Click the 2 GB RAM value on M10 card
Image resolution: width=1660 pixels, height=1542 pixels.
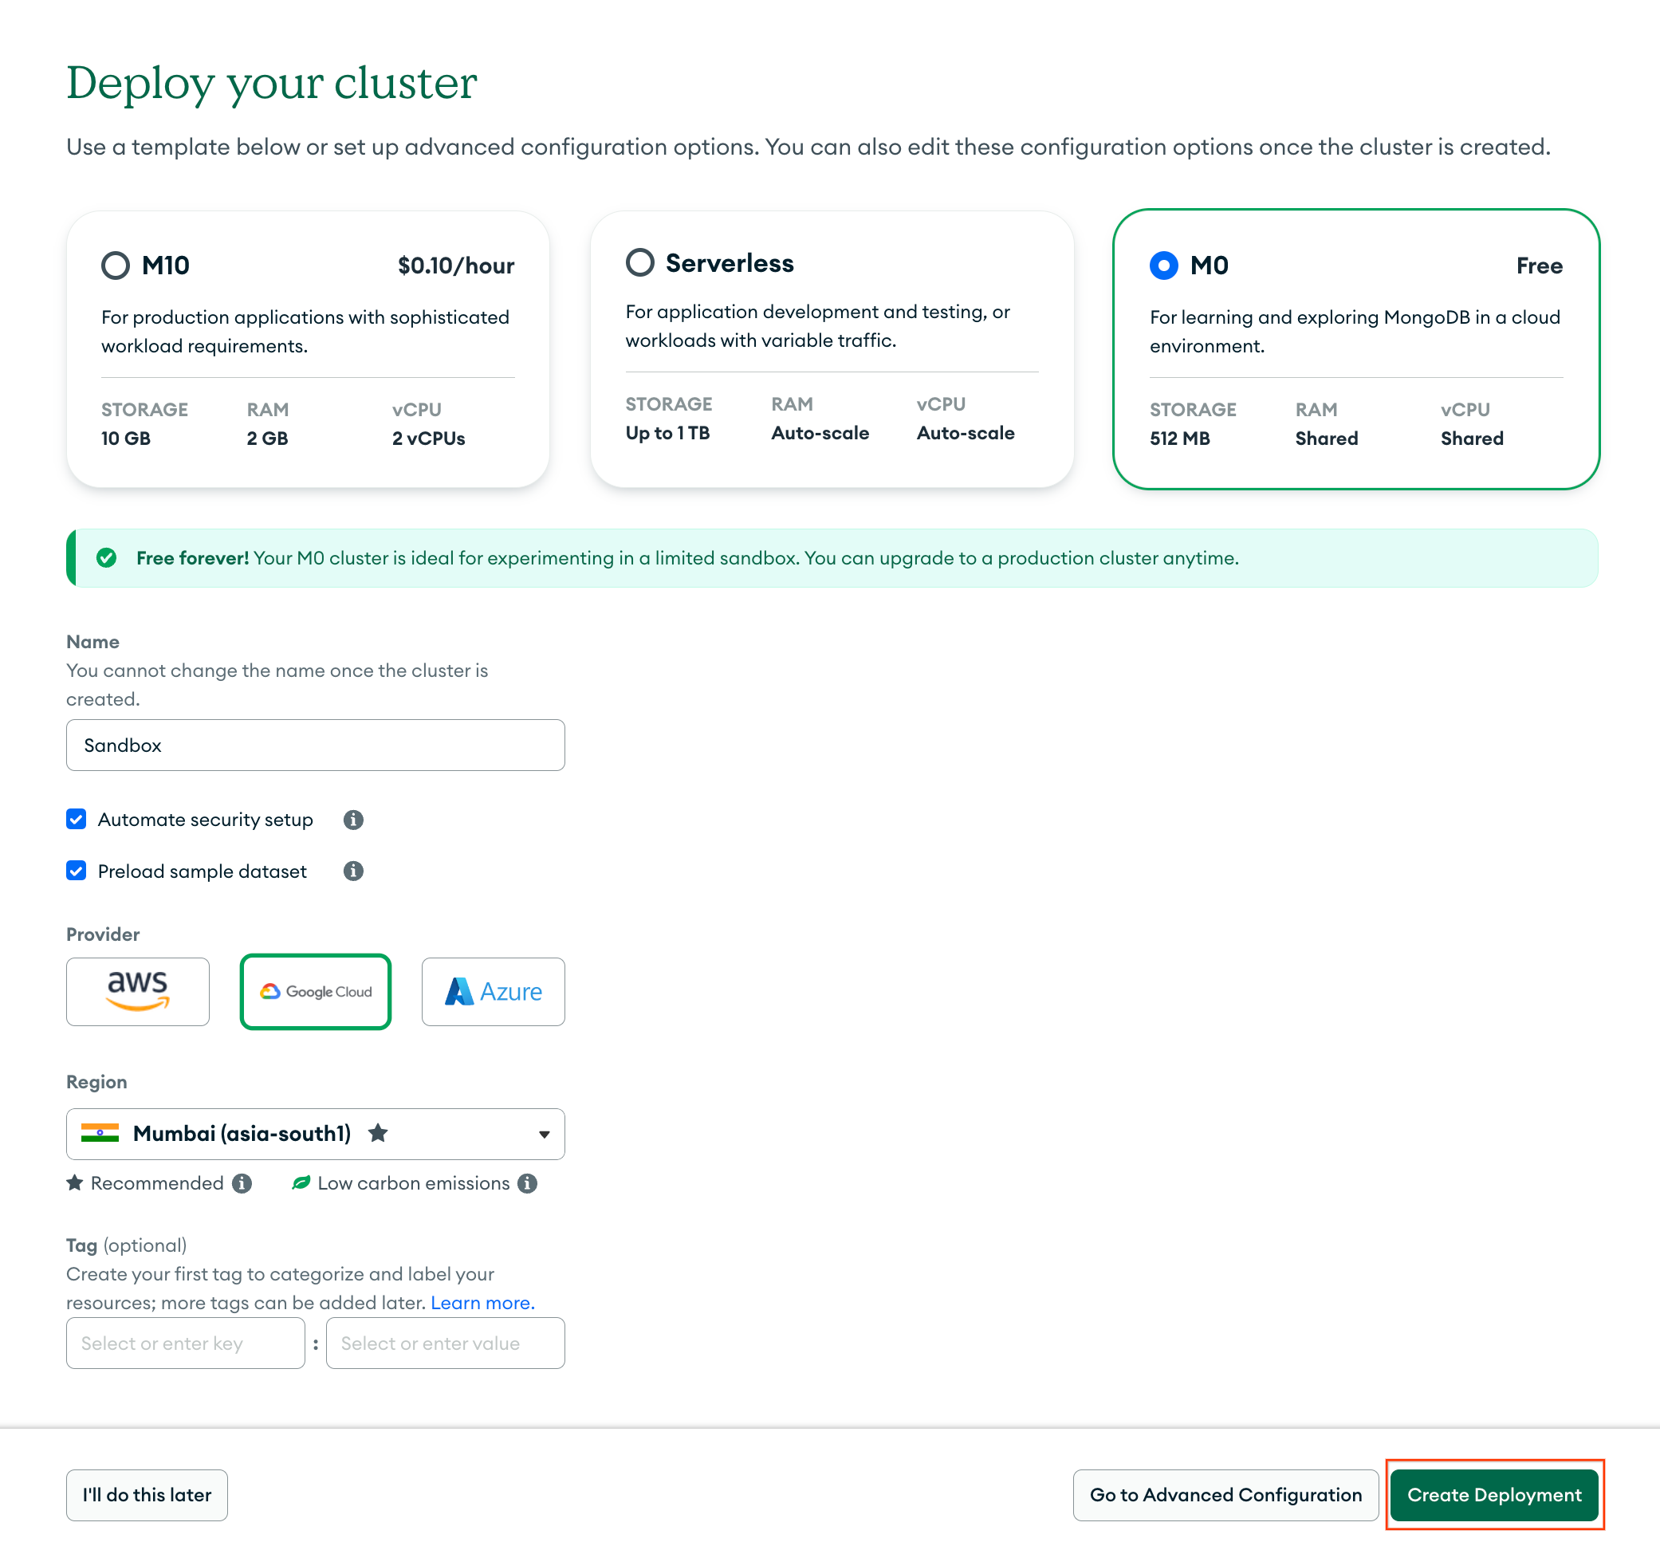click(267, 438)
